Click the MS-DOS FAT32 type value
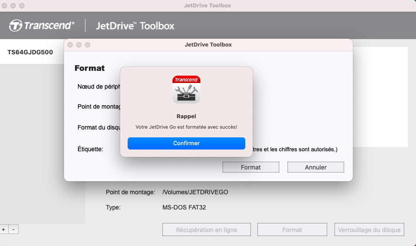Image resolution: width=416 pixels, height=246 pixels. point(184,207)
